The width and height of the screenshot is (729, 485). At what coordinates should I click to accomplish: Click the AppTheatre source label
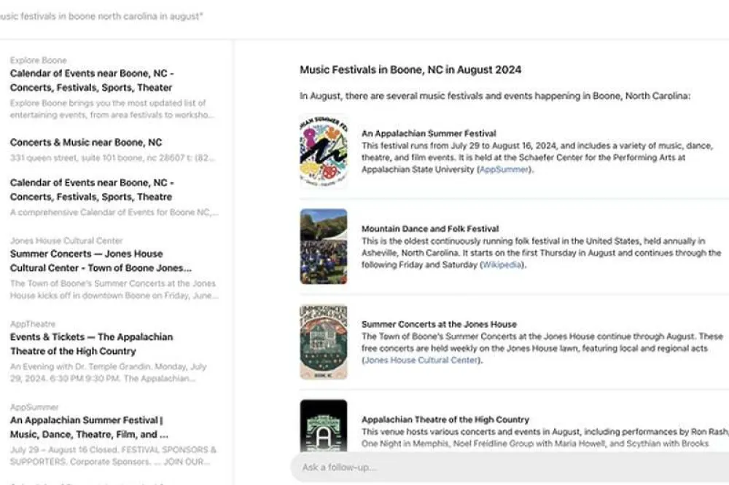(33, 324)
